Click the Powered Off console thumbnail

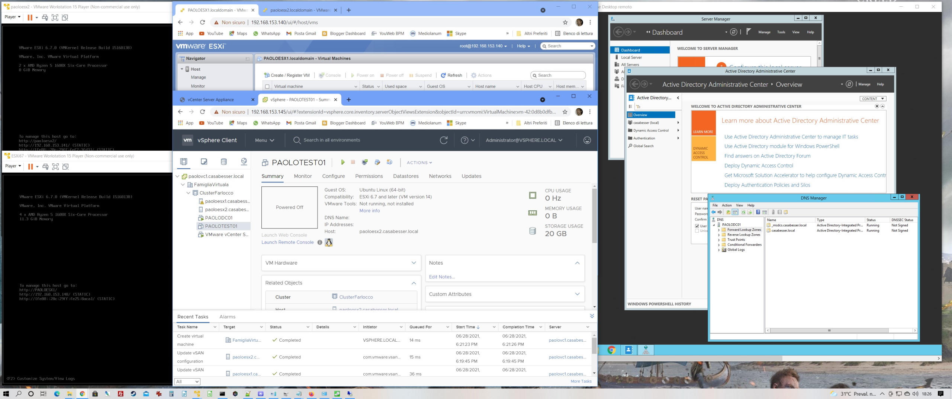pyautogui.click(x=289, y=207)
